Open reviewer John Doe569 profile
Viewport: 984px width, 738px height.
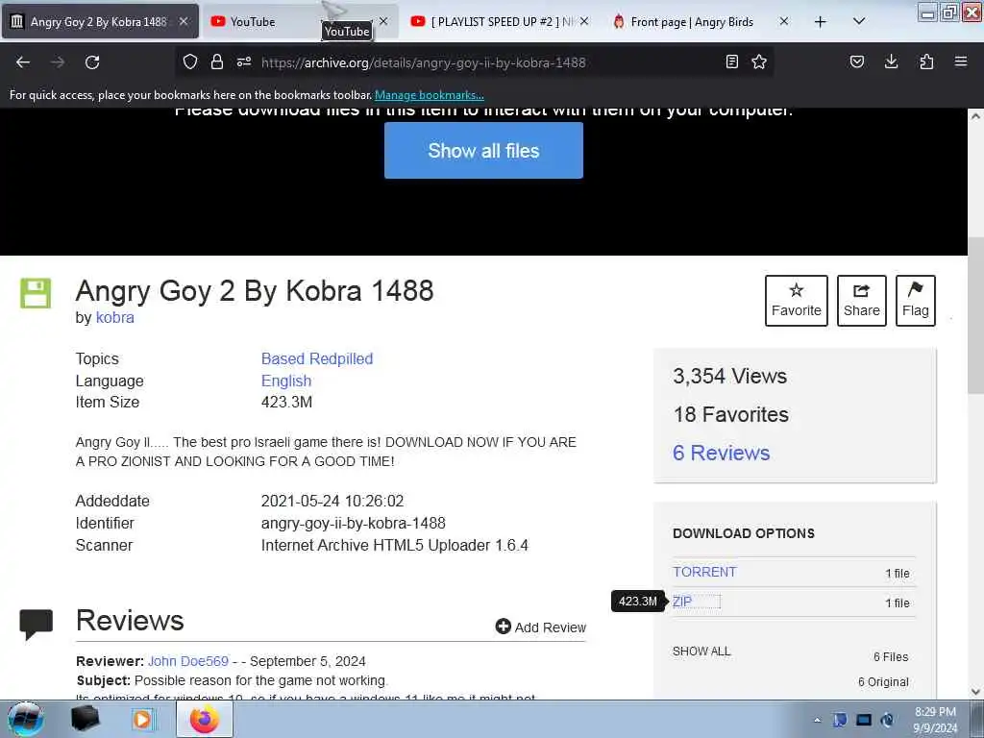click(x=188, y=661)
